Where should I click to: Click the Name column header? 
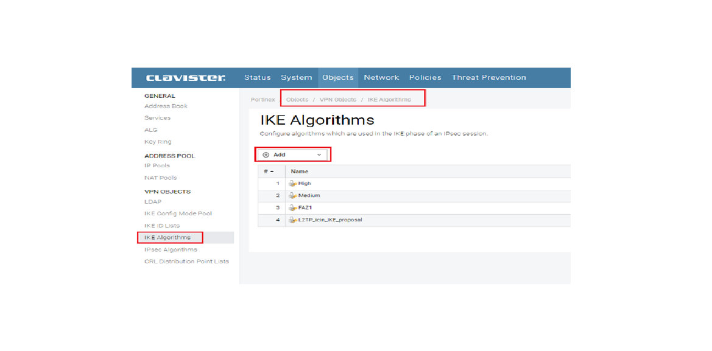[300, 172]
